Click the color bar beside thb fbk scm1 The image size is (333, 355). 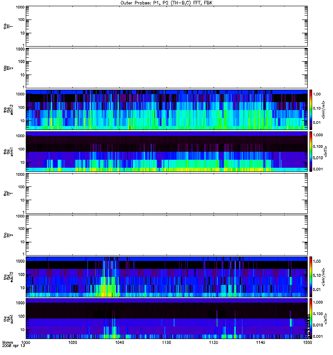311,151
